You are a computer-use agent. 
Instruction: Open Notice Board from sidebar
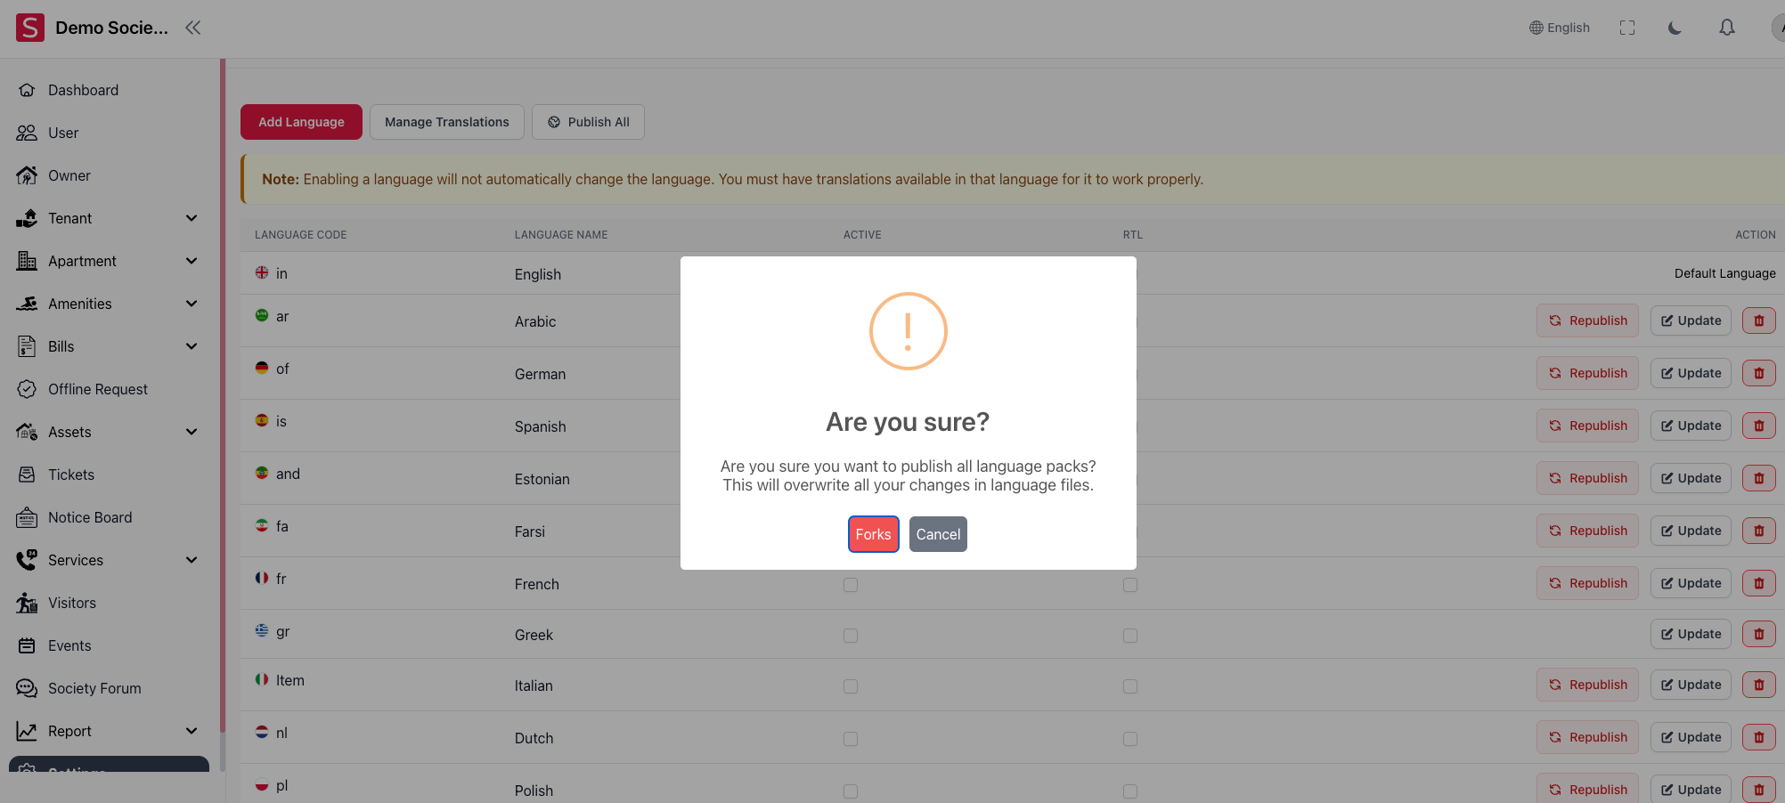90,517
